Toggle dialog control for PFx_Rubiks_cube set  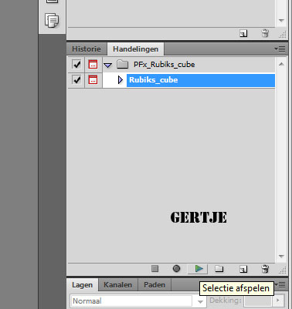pos(93,64)
